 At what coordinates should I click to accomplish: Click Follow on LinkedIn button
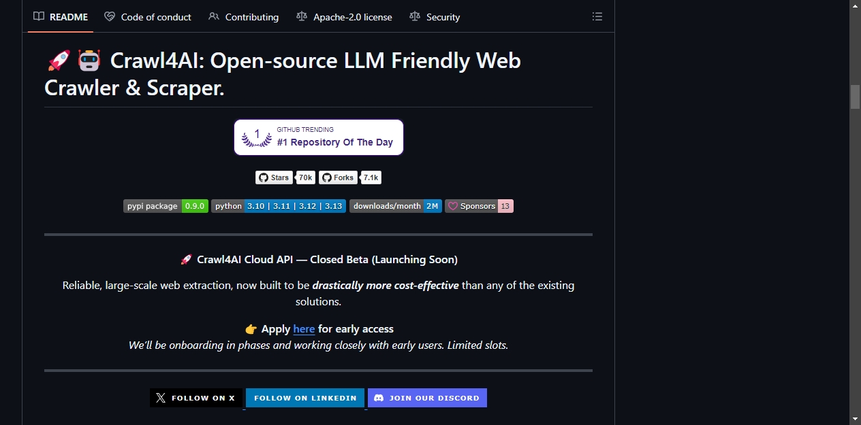305,398
